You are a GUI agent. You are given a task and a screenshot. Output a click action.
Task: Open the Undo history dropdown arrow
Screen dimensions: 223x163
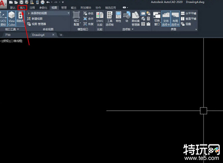tap(51, 2)
